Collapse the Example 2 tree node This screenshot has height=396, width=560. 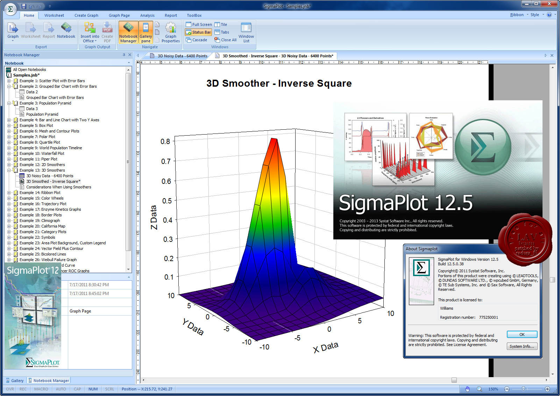click(x=9, y=86)
